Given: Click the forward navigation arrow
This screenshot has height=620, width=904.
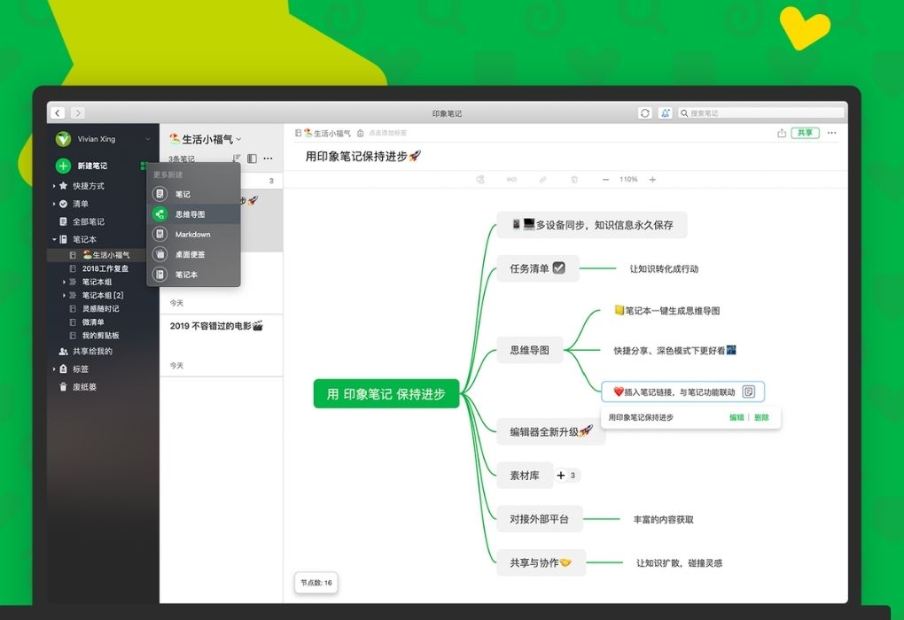Looking at the screenshot, I should [x=78, y=113].
